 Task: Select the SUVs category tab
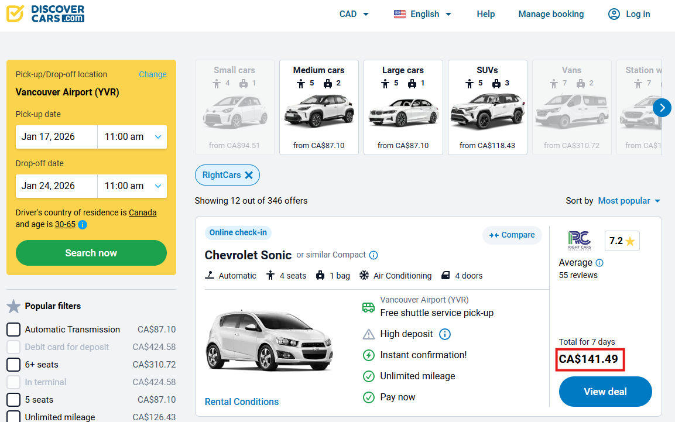[487, 107]
